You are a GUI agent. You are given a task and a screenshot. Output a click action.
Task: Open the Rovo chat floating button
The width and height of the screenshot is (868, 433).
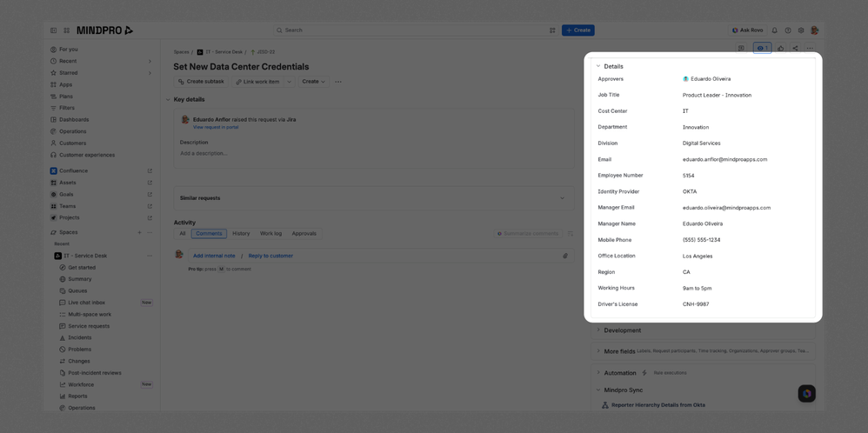coord(806,394)
